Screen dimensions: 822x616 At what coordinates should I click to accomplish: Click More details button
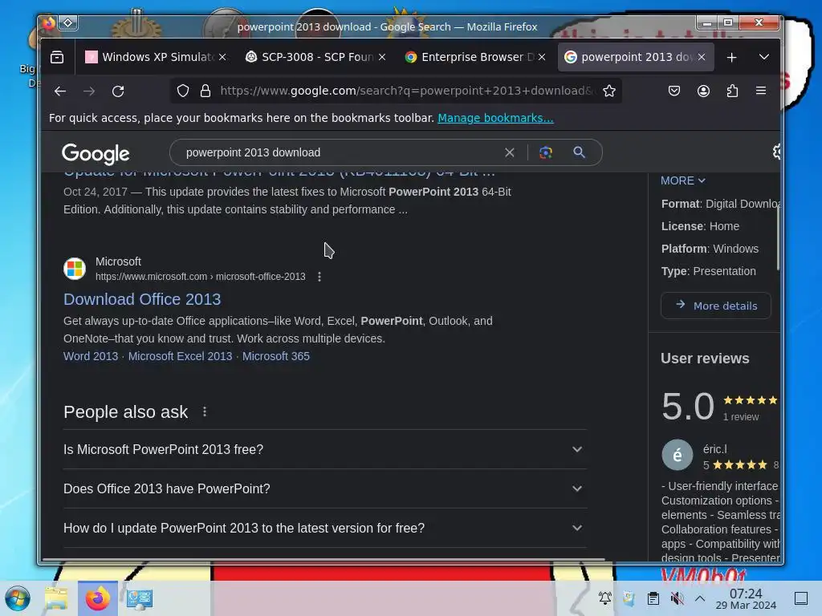click(x=715, y=306)
